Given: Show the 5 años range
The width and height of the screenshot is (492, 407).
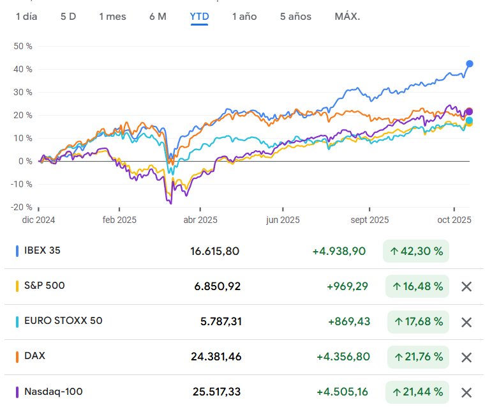Looking at the screenshot, I should 295,16.
